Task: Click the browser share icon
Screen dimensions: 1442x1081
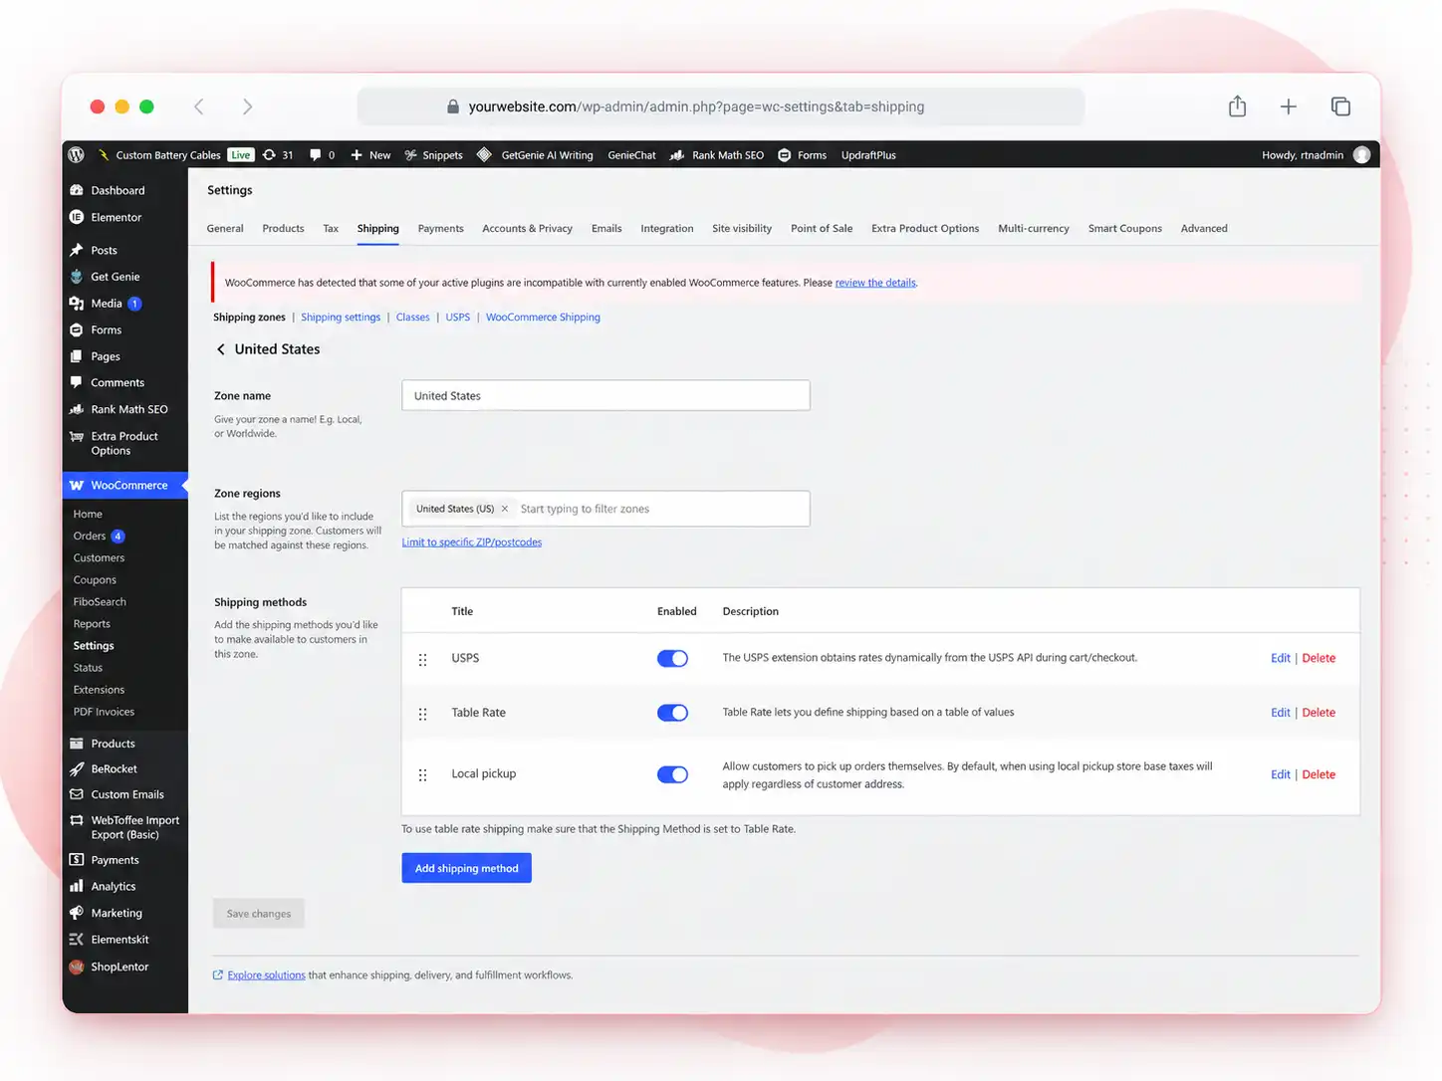Action: [1237, 107]
